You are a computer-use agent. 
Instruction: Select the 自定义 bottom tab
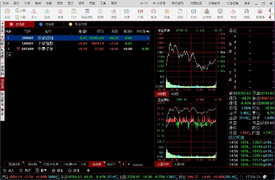111,164
